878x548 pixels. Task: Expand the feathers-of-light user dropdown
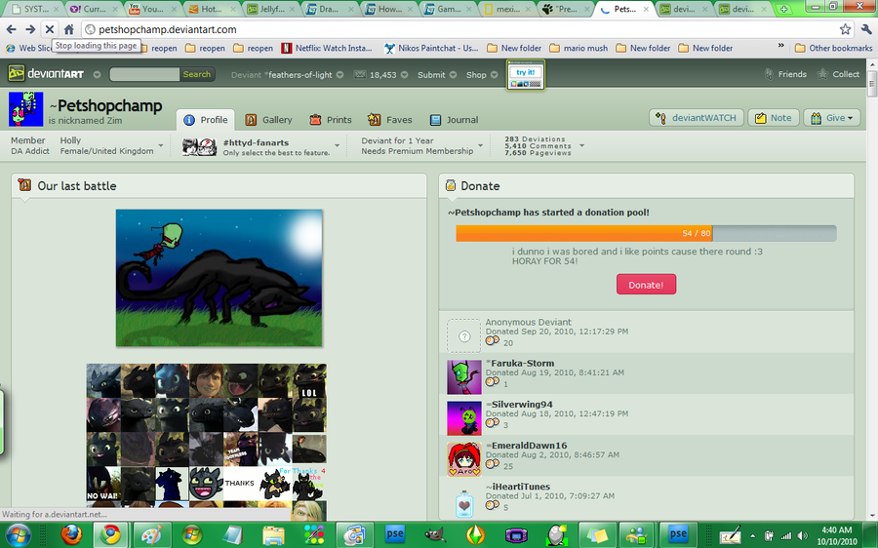click(x=339, y=75)
